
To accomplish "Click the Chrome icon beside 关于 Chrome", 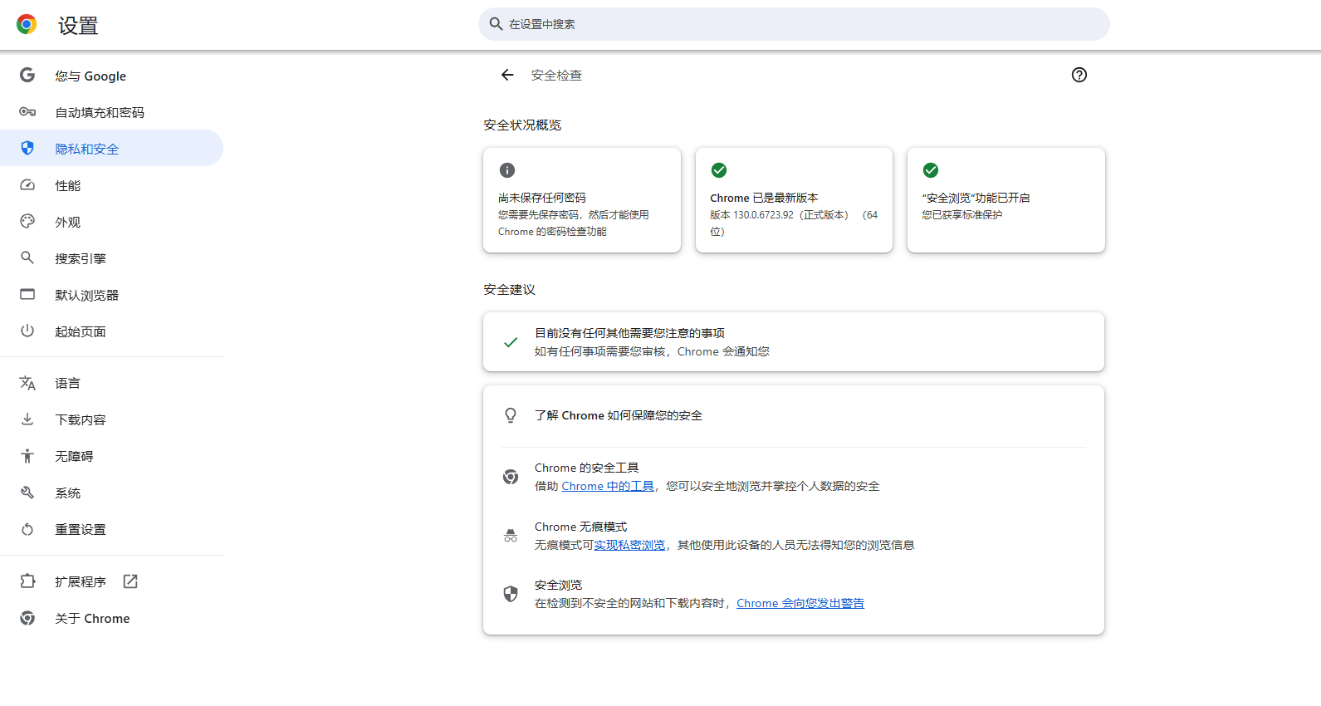I will point(27,618).
